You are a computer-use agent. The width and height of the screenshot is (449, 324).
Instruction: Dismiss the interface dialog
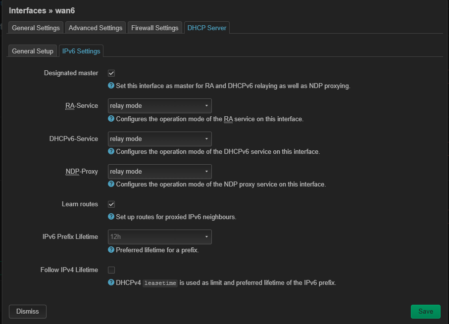(27, 311)
